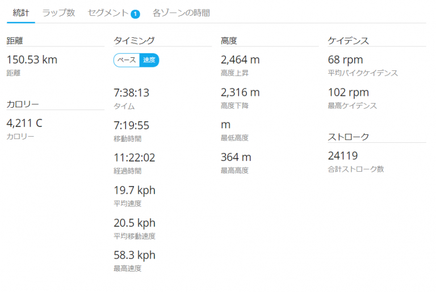436x292 pixels.
Task: Click the 19.7 kph average speed
Action: [135, 191]
